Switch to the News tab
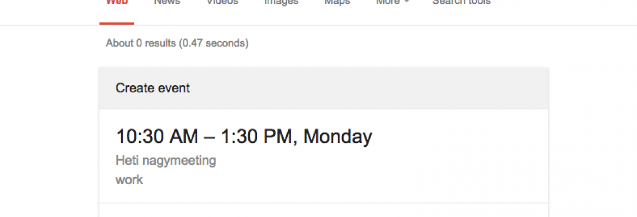The width and height of the screenshot is (637, 217). point(167,2)
